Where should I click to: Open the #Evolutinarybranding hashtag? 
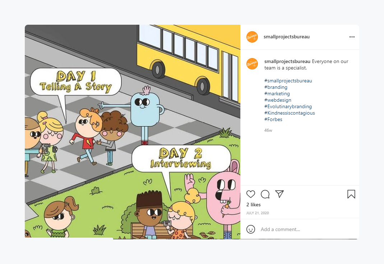point(288,106)
